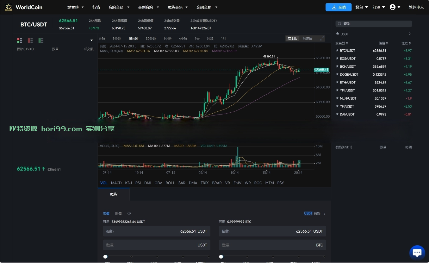
Task: Expand the USDT market chevron
Action: pos(409,34)
